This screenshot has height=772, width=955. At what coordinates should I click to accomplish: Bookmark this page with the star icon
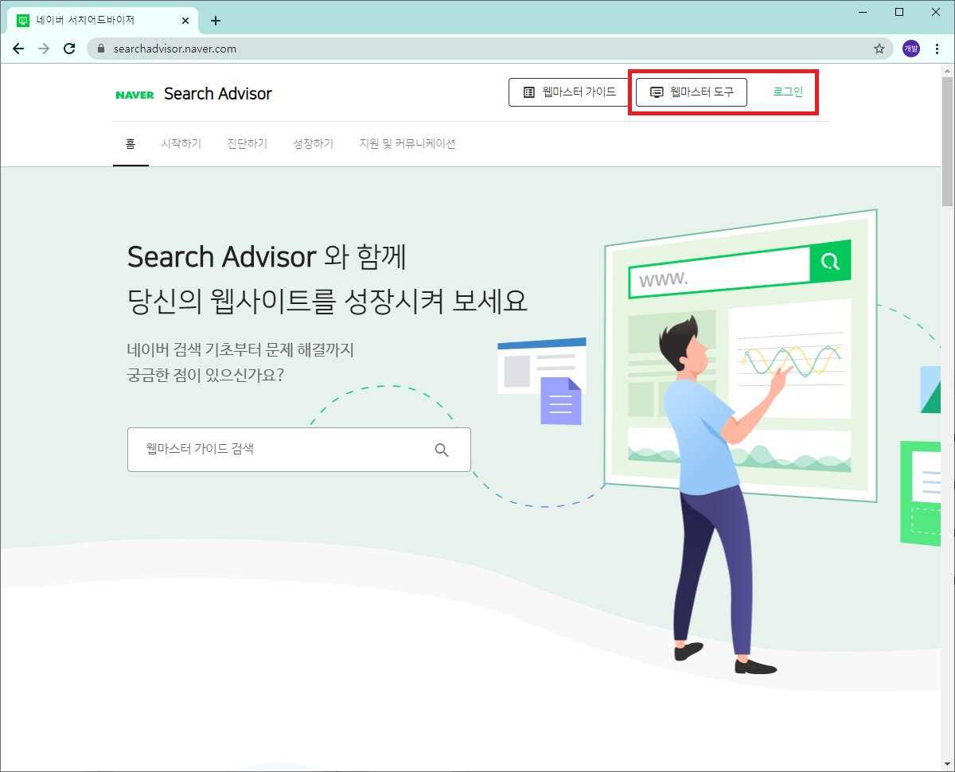tap(879, 49)
